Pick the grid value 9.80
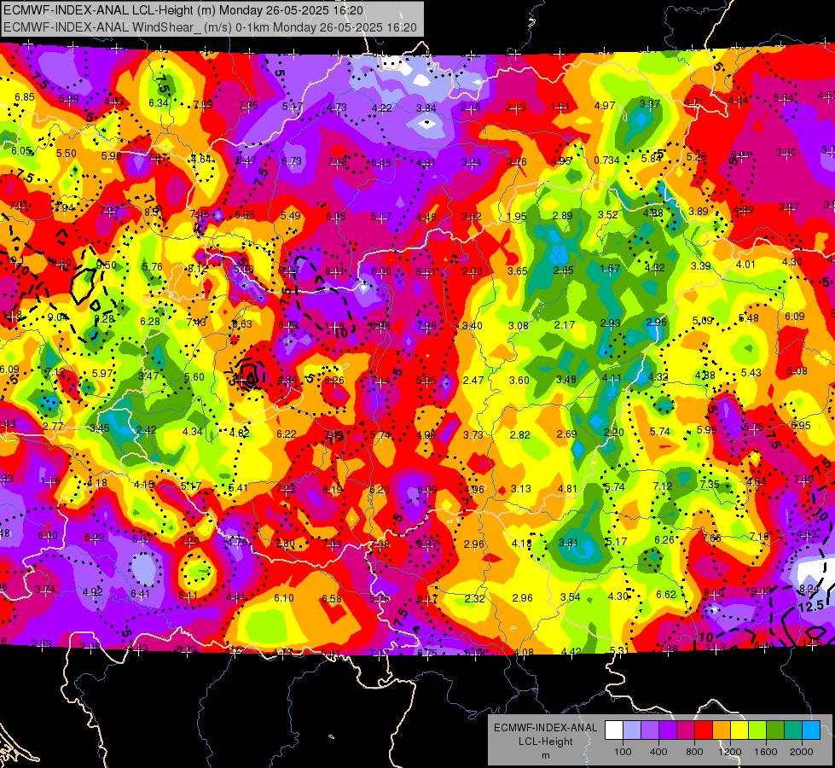Screen dimensions: 835x768 pos(61,264)
